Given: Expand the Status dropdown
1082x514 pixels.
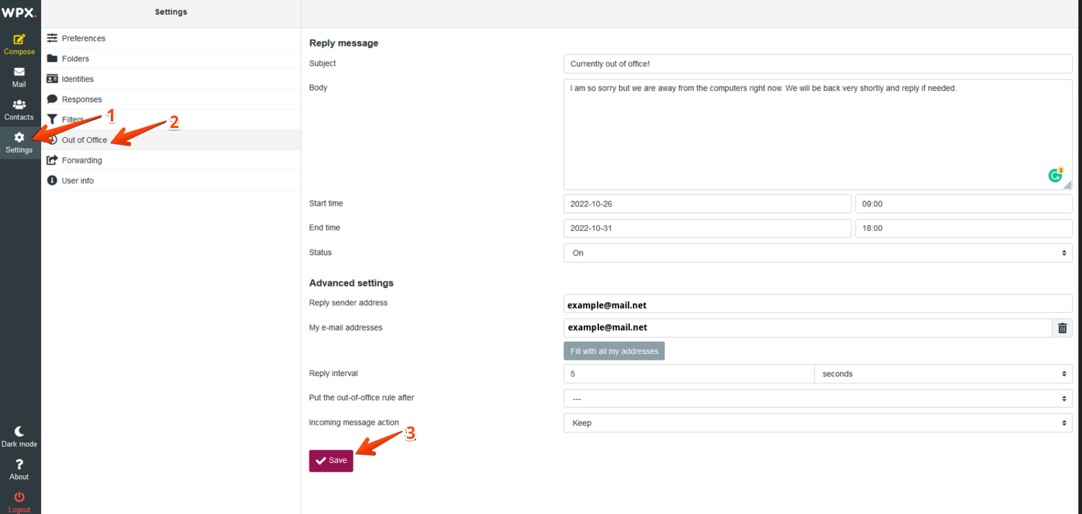Looking at the screenshot, I should coord(817,253).
